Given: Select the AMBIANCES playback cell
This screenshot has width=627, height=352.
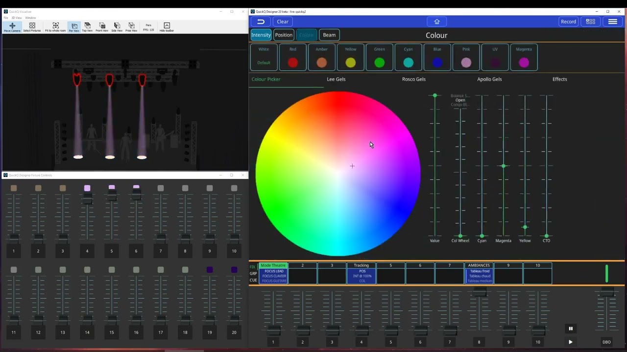Looking at the screenshot, I should (479, 273).
